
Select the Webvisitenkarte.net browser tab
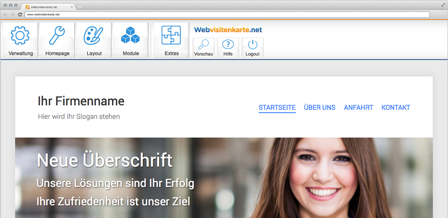tap(49, 7)
